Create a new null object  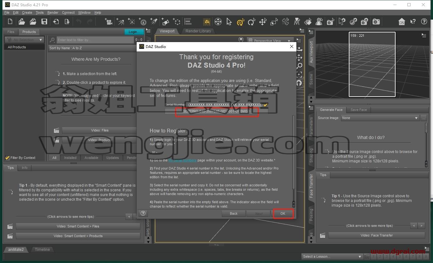[x=177, y=22]
